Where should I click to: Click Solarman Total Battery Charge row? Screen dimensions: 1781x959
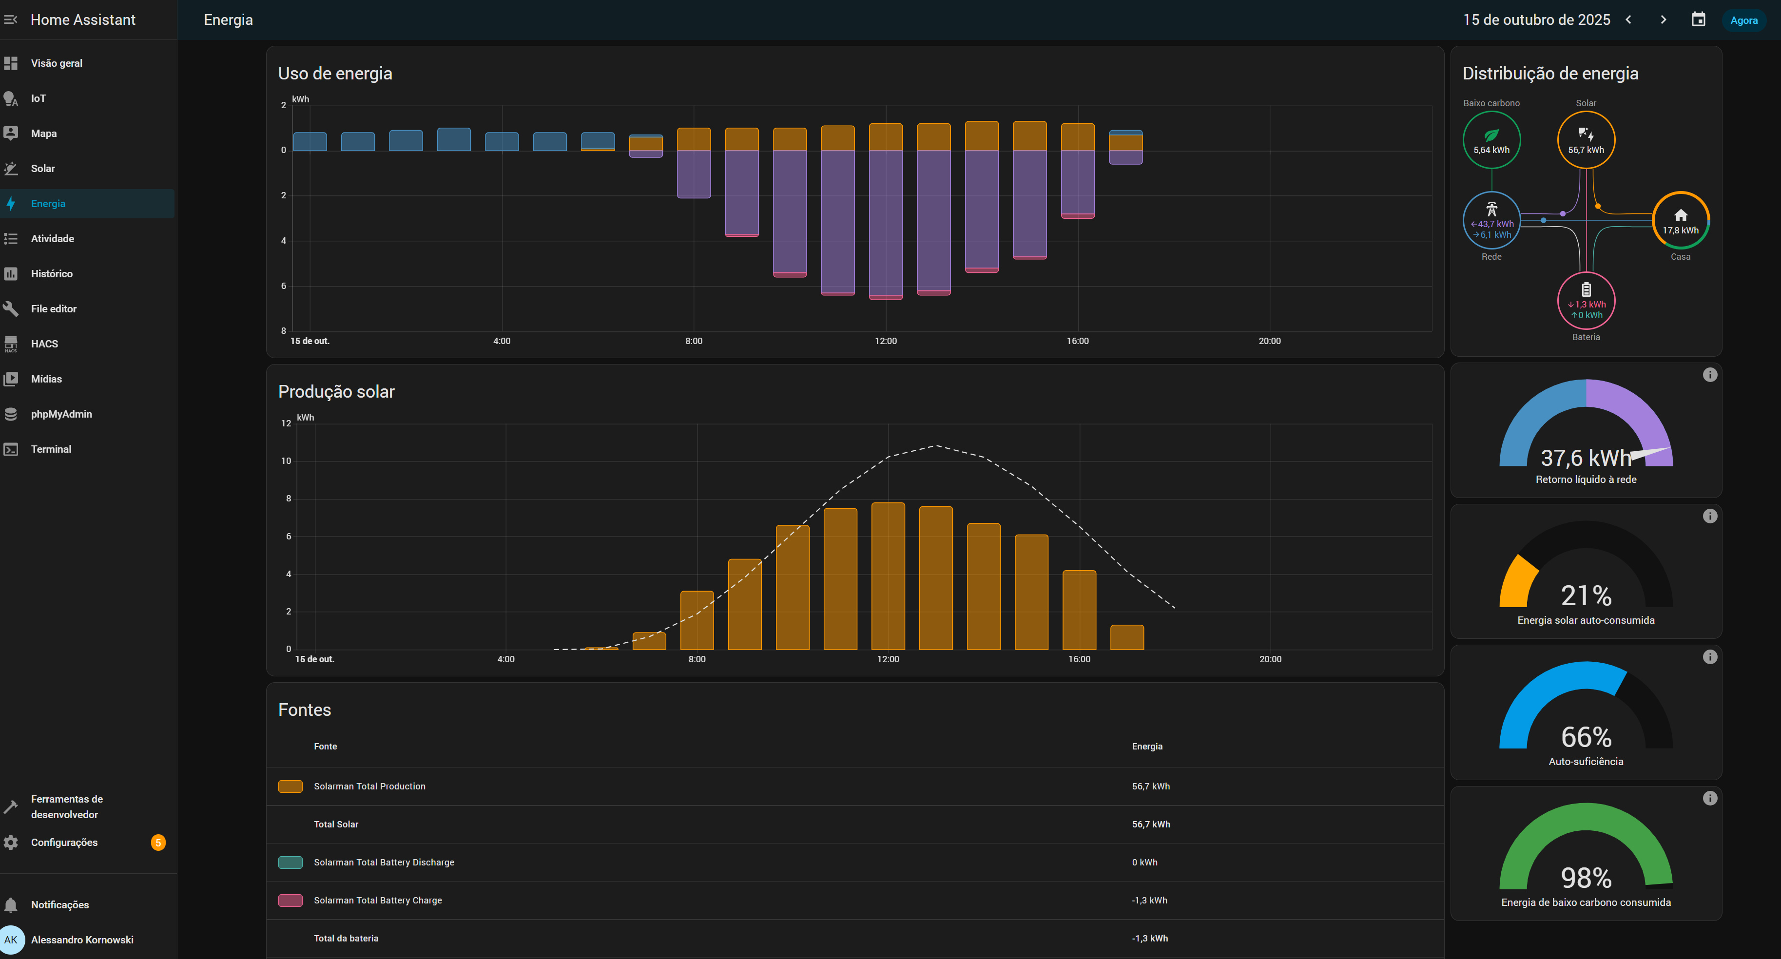[x=377, y=900]
